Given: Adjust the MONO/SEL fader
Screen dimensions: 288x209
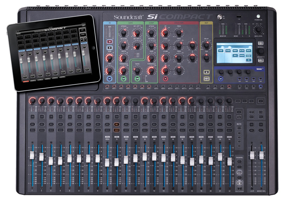Looking at the screenshot, I should coord(261,155).
